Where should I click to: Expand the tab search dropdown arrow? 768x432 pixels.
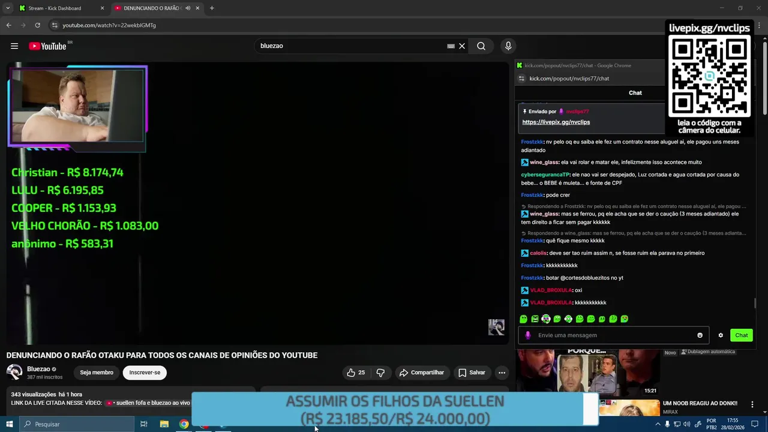tap(8, 8)
